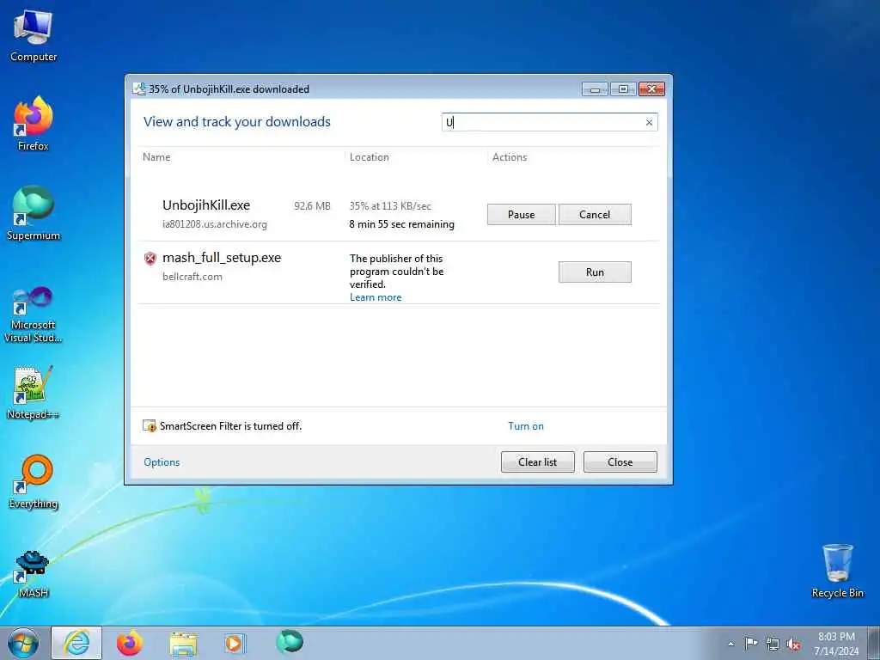880x660 pixels.
Task: Open download Options link
Action: click(162, 461)
